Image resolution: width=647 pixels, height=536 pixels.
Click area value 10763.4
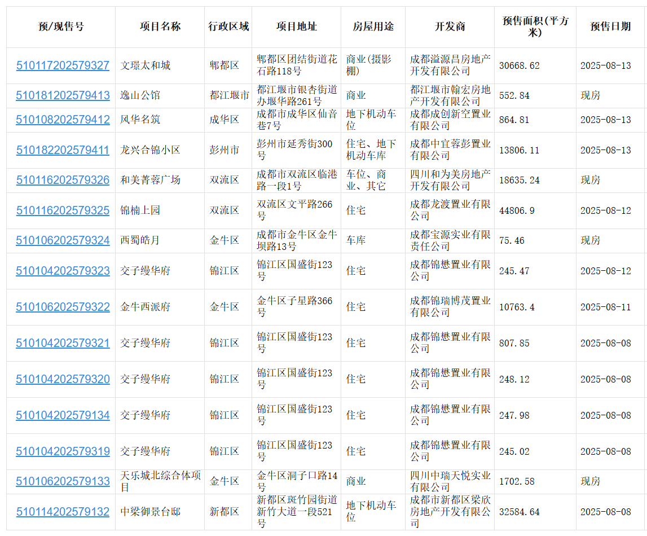tap(517, 307)
